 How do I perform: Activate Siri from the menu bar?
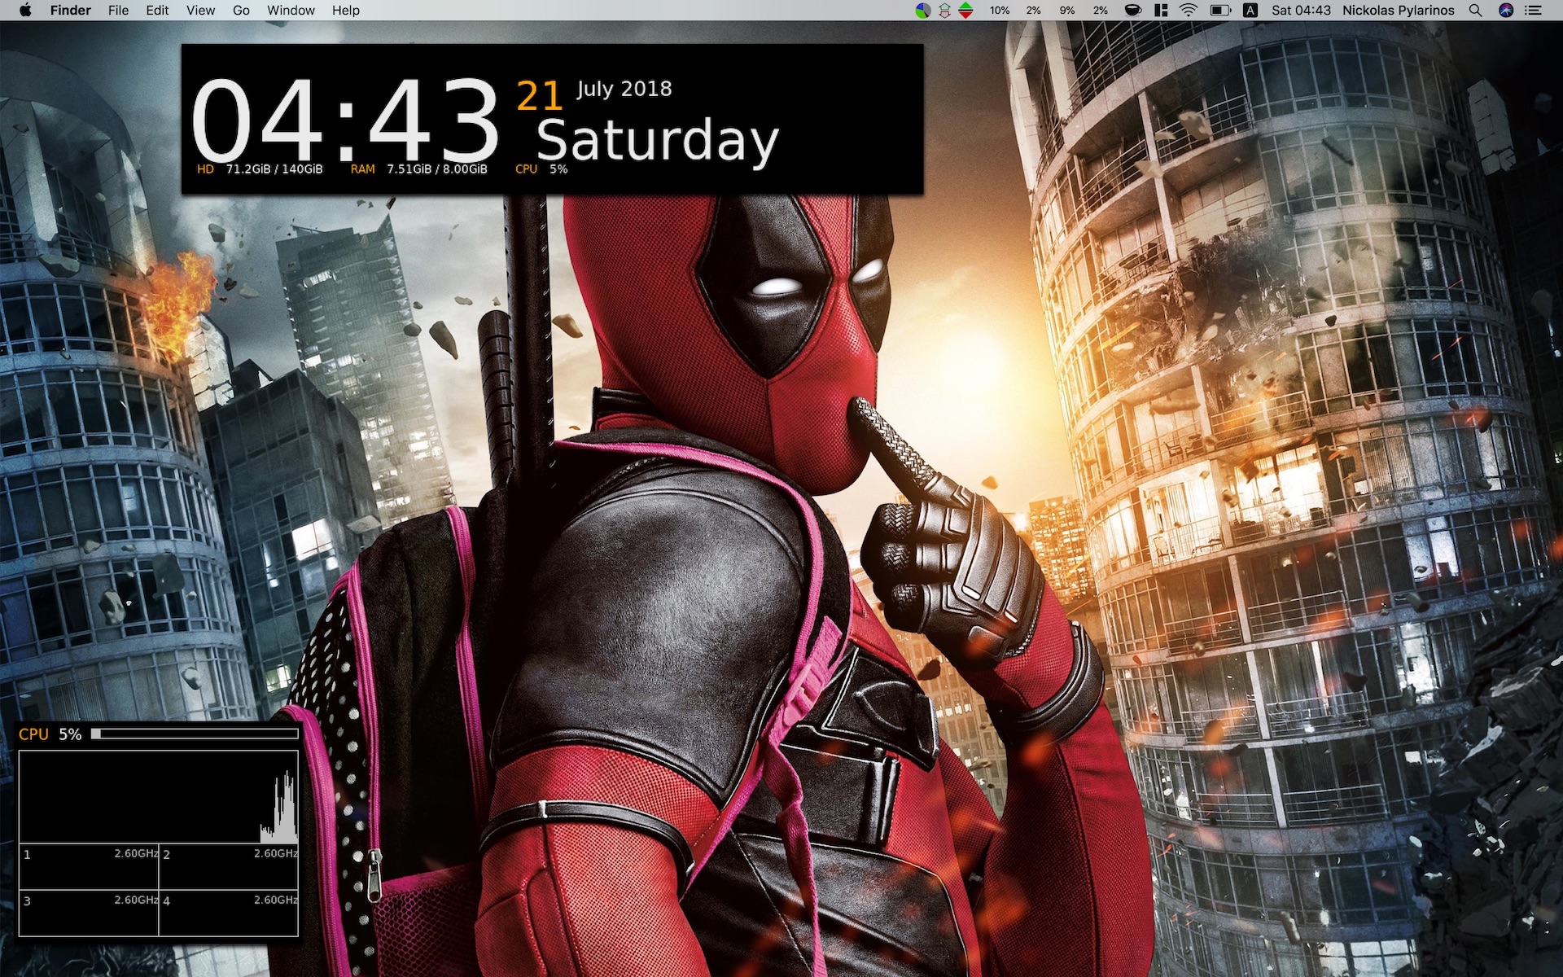coord(1506,11)
